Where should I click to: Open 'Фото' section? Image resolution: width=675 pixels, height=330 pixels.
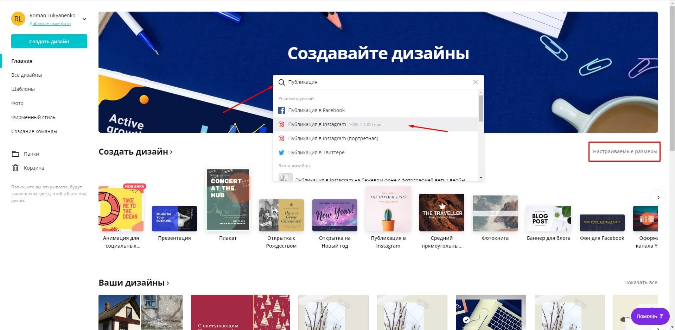click(17, 103)
